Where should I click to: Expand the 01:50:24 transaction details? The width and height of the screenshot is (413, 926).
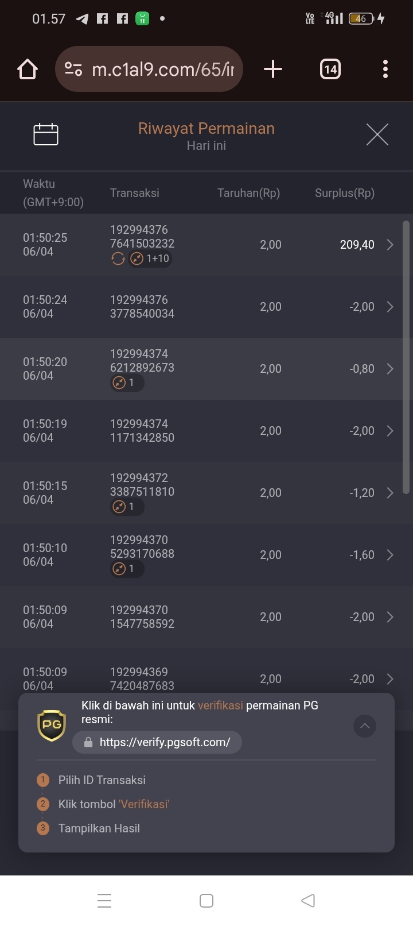coord(206,307)
